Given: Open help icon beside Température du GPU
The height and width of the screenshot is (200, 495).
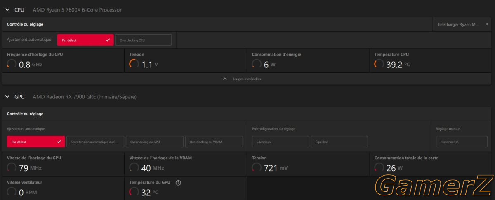Looking at the screenshot, I should [x=178, y=183].
